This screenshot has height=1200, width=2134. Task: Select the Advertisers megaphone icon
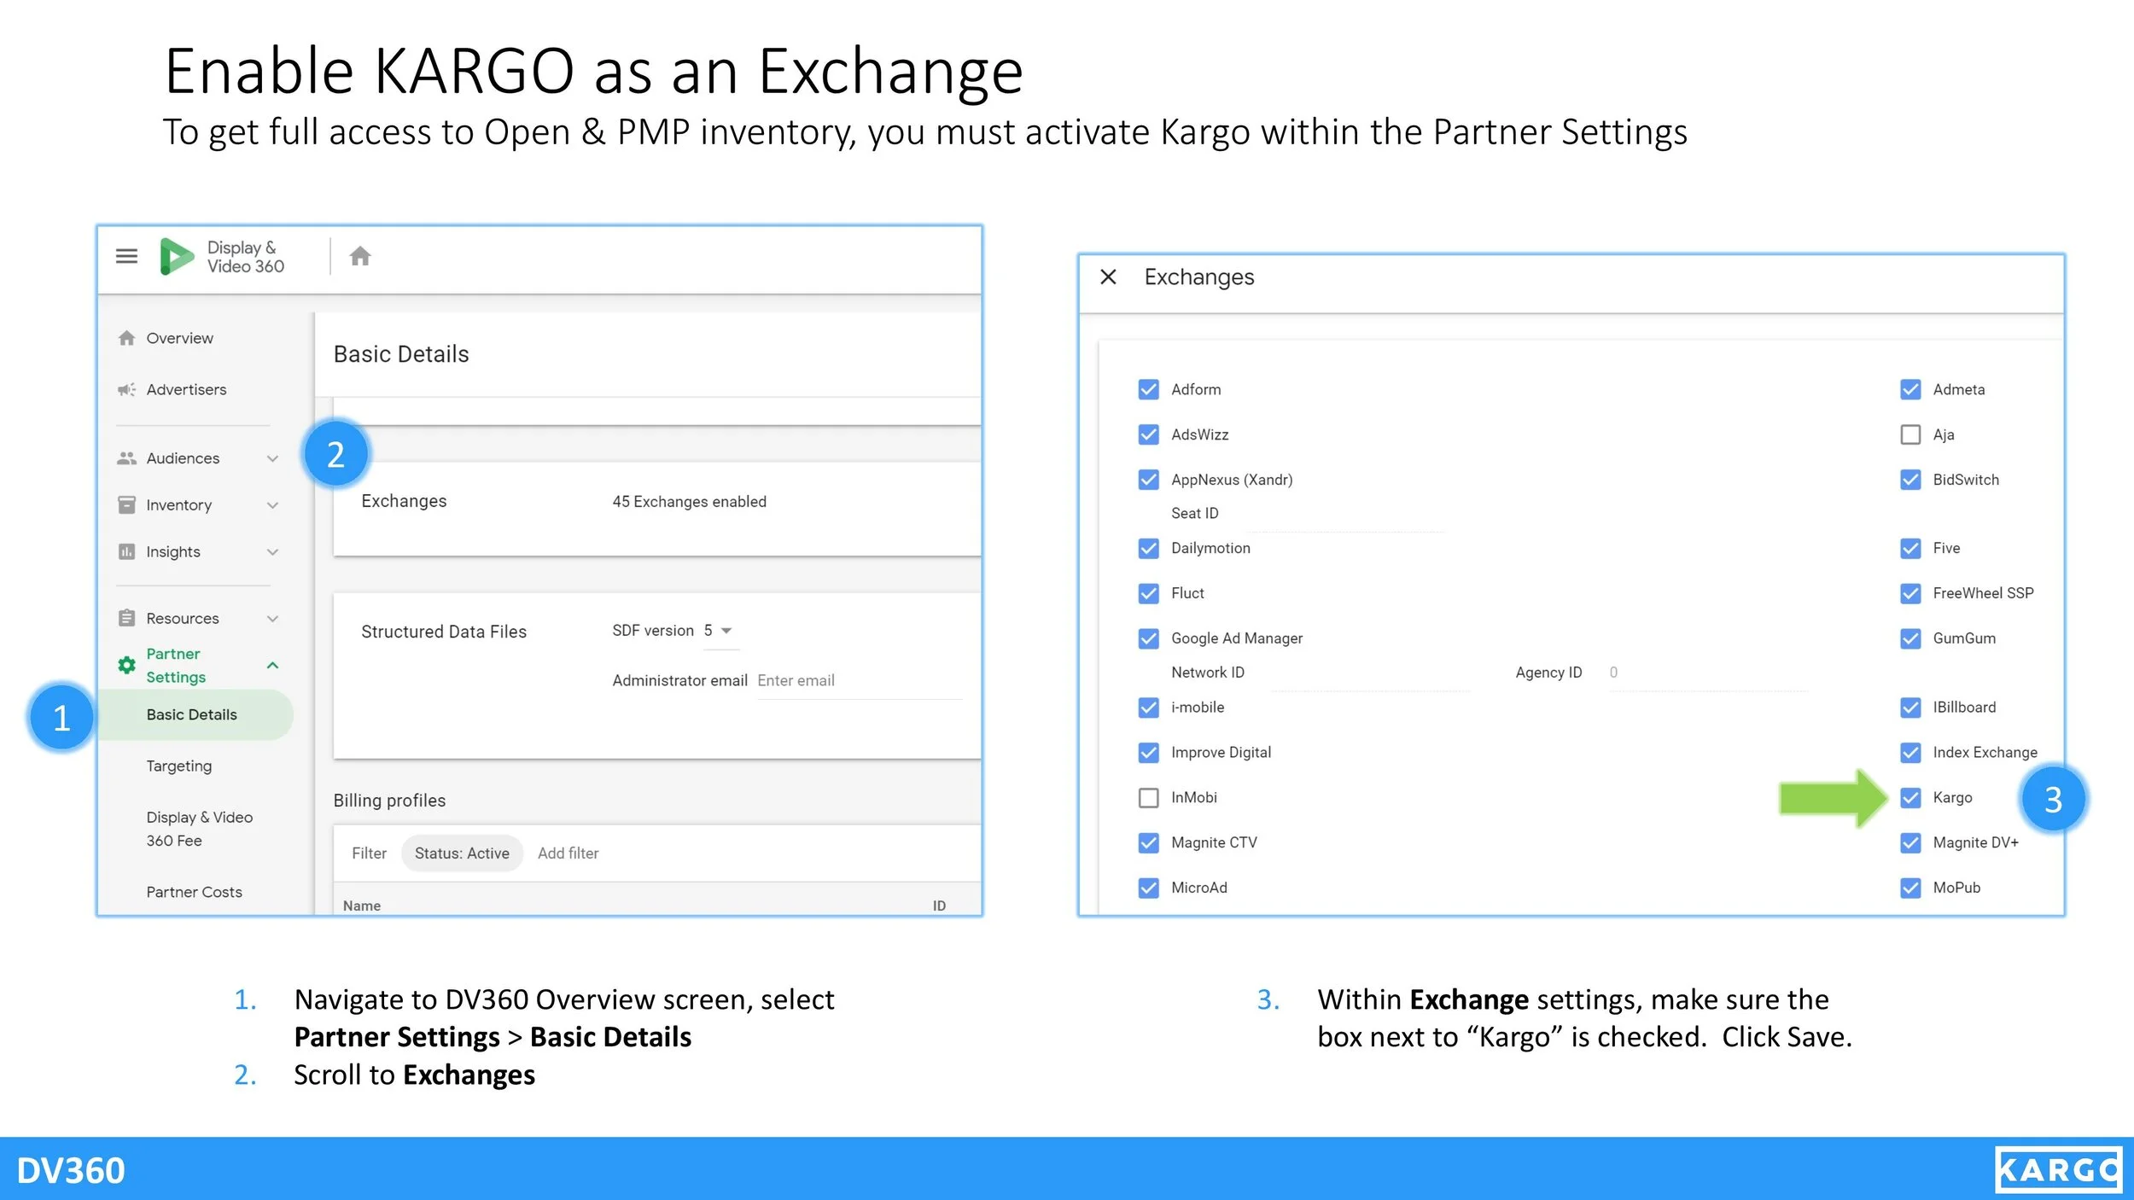126,389
